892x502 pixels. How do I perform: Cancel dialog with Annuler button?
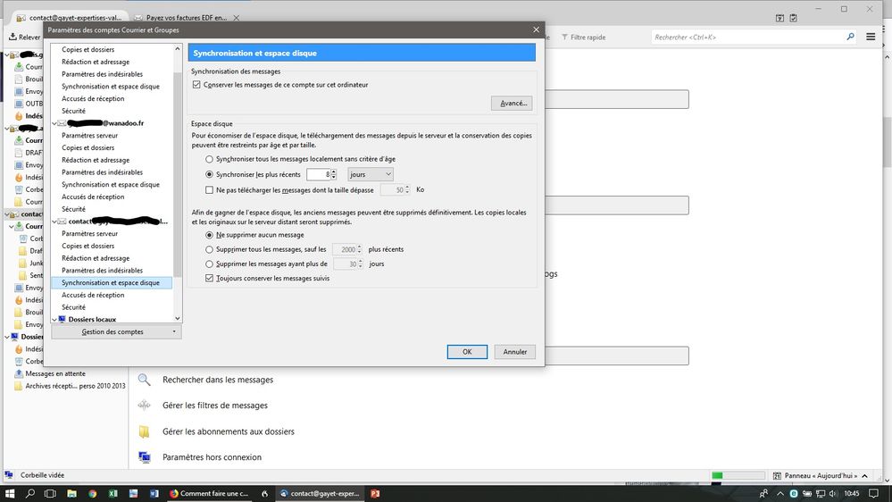pos(515,352)
